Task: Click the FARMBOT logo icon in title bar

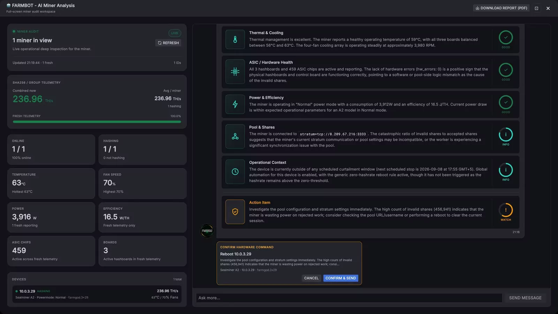Action: [x=8, y=5]
